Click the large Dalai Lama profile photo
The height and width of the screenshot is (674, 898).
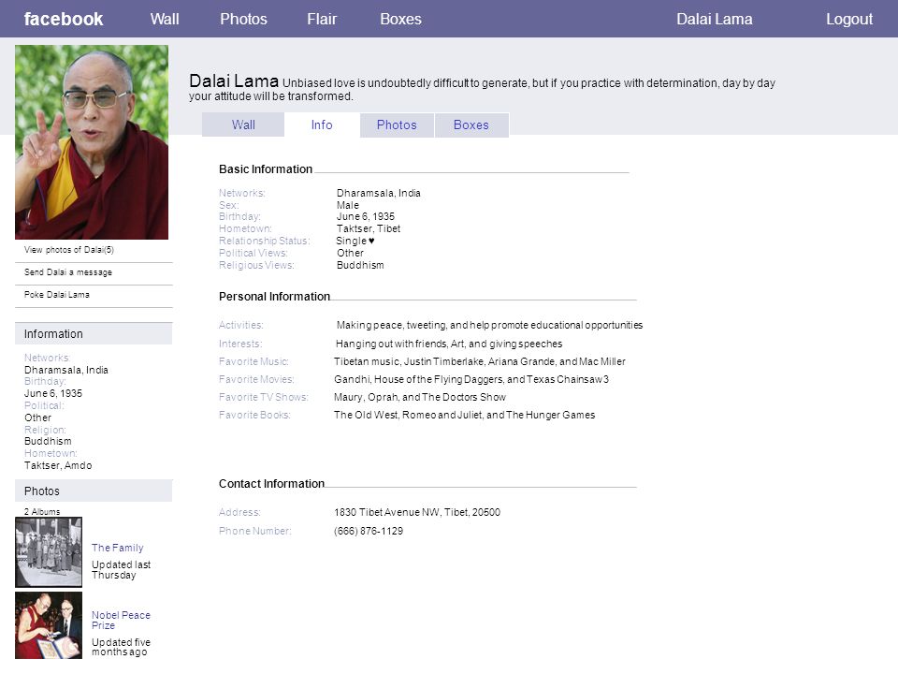tap(92, 142)
